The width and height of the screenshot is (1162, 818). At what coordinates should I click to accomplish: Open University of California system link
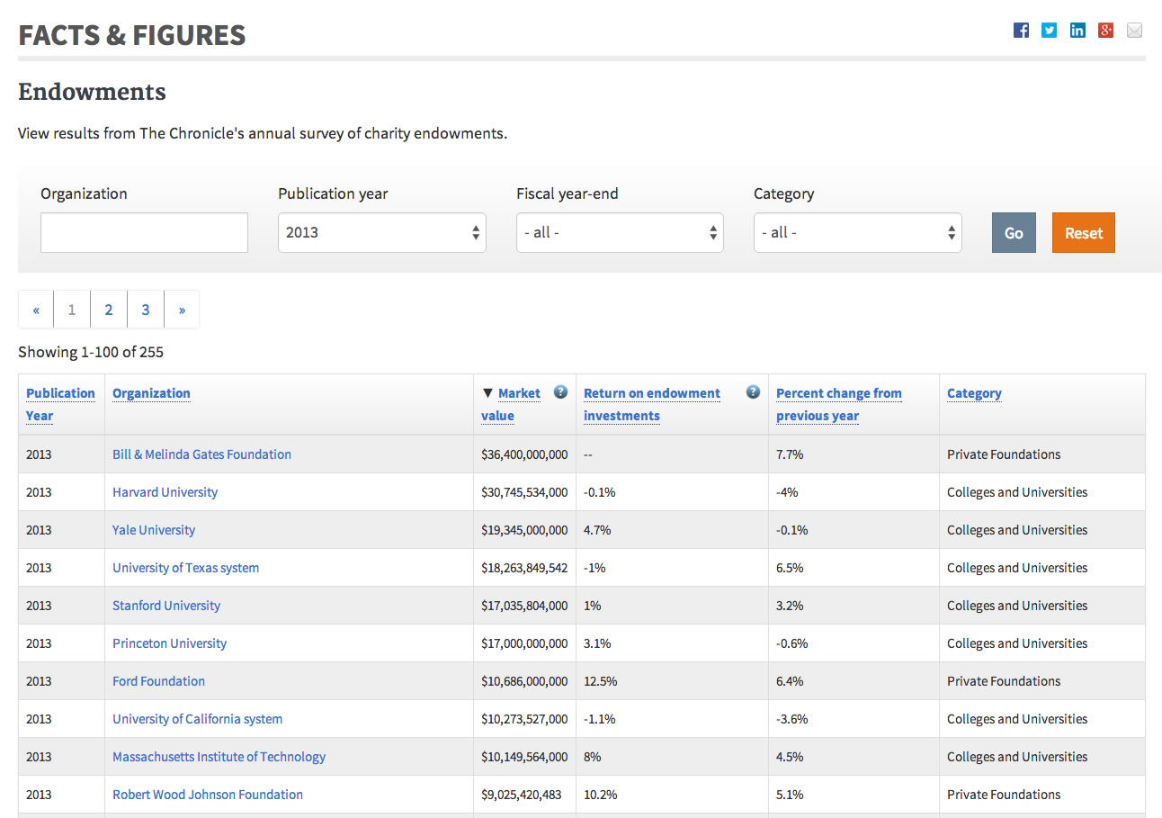tap(197, 719)
